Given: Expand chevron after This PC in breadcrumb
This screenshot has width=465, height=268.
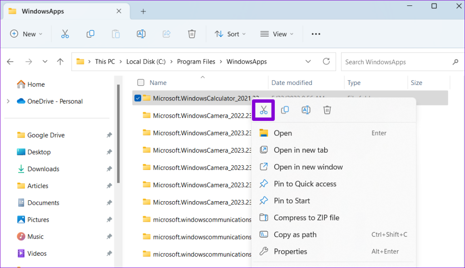Looking at the screenshot, I should click(x=121, y=62).
